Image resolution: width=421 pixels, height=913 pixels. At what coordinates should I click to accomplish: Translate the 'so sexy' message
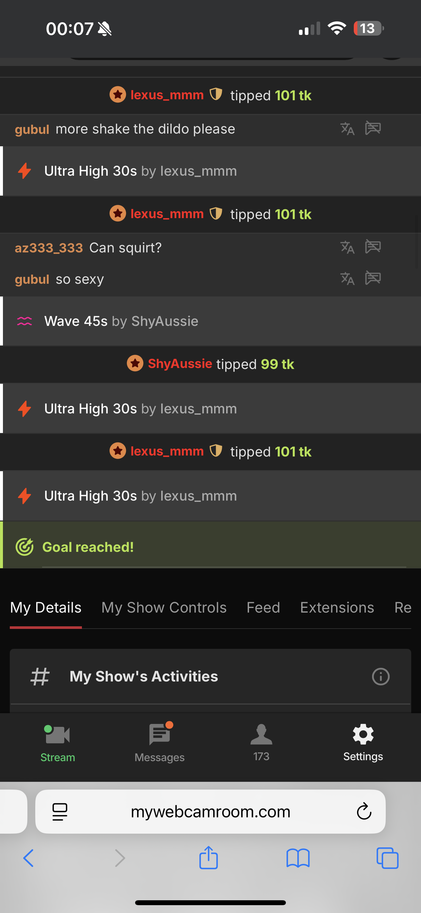pos(347,279)
